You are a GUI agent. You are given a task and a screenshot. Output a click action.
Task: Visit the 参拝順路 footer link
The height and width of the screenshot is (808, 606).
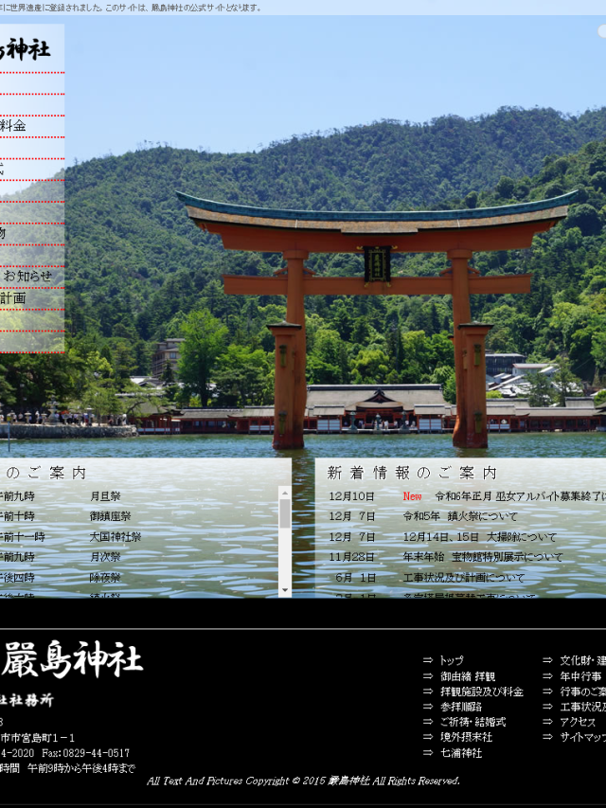[x=460, y=707]
